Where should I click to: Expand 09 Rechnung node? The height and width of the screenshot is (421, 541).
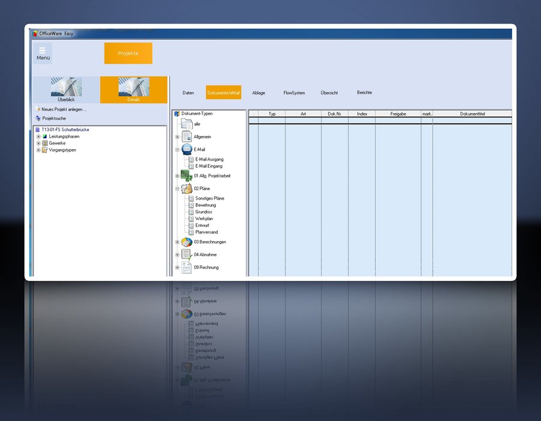pos(177,268)
